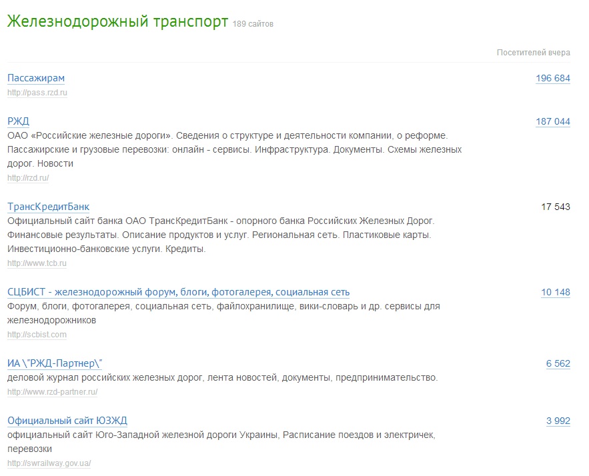Click the www.tcb.ru URL

[x=37, y=263]
